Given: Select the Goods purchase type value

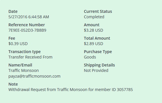Looking at the screenshot, I should (x=90, y=57).
